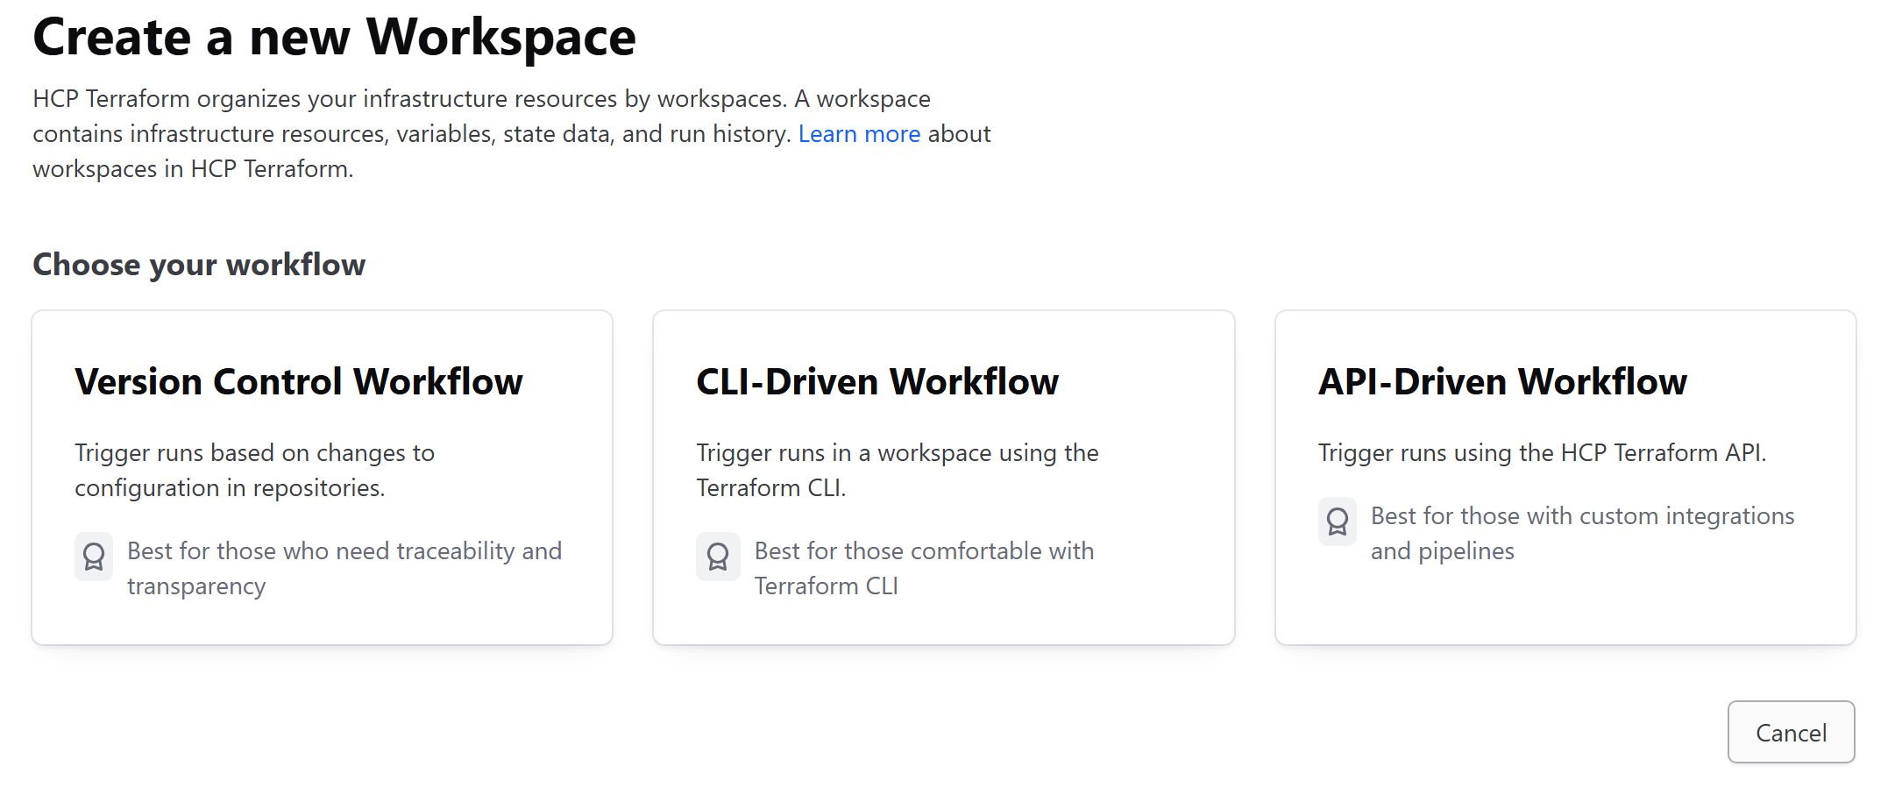
Task: Click the Cancel button
Action: (1791, 732)
